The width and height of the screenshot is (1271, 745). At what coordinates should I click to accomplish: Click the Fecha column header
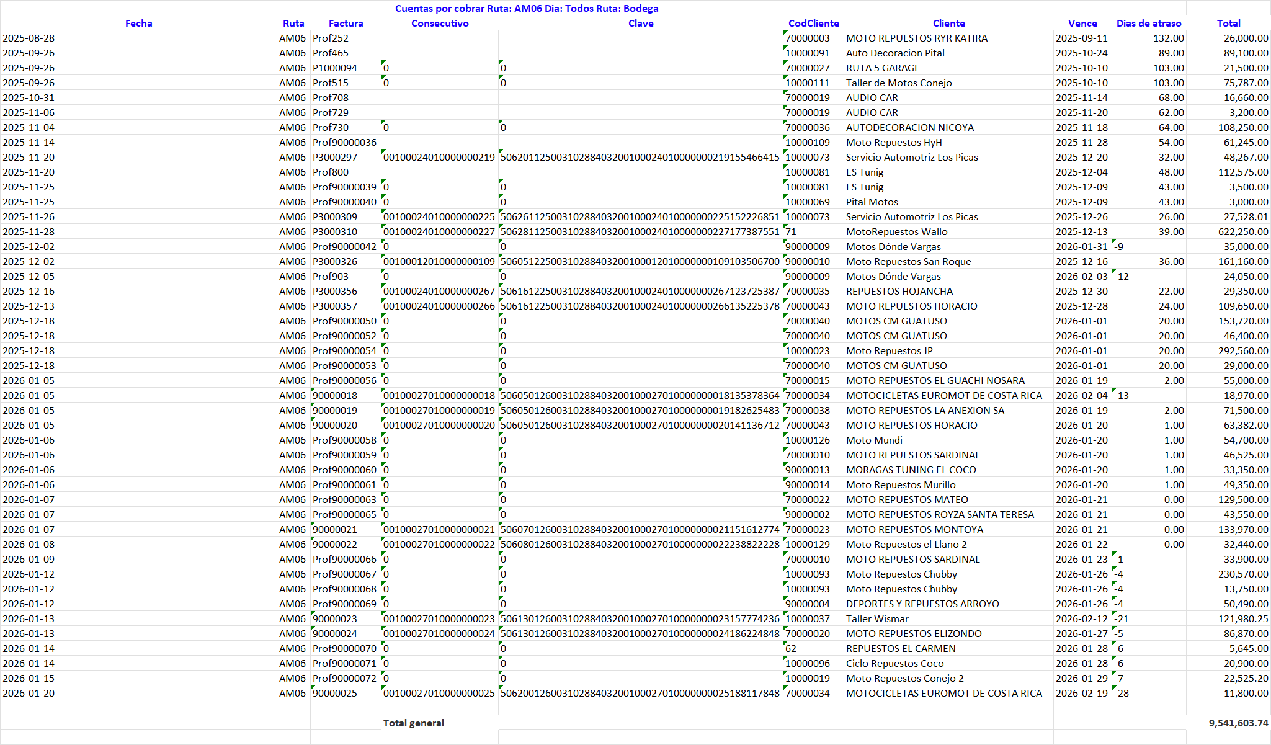tap(138, 24)
